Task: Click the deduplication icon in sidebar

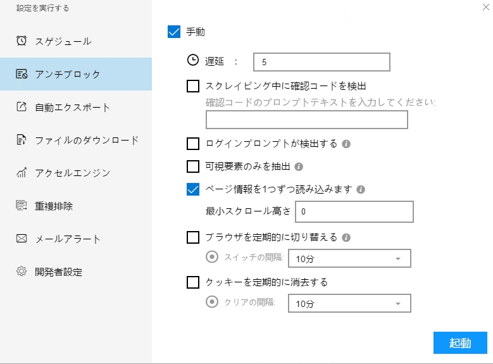Action: [22, 206]
